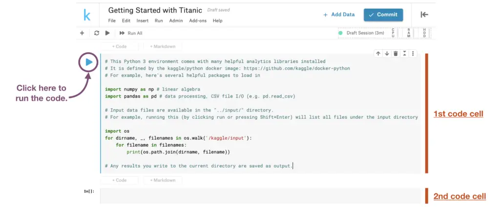Run current cell from the top toolbar play icon
The image size is (500, 207).
coord(107,33)
